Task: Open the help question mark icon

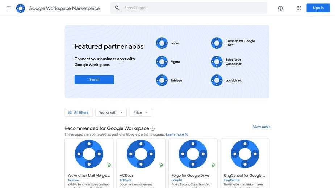Action: tap(281, 8)
